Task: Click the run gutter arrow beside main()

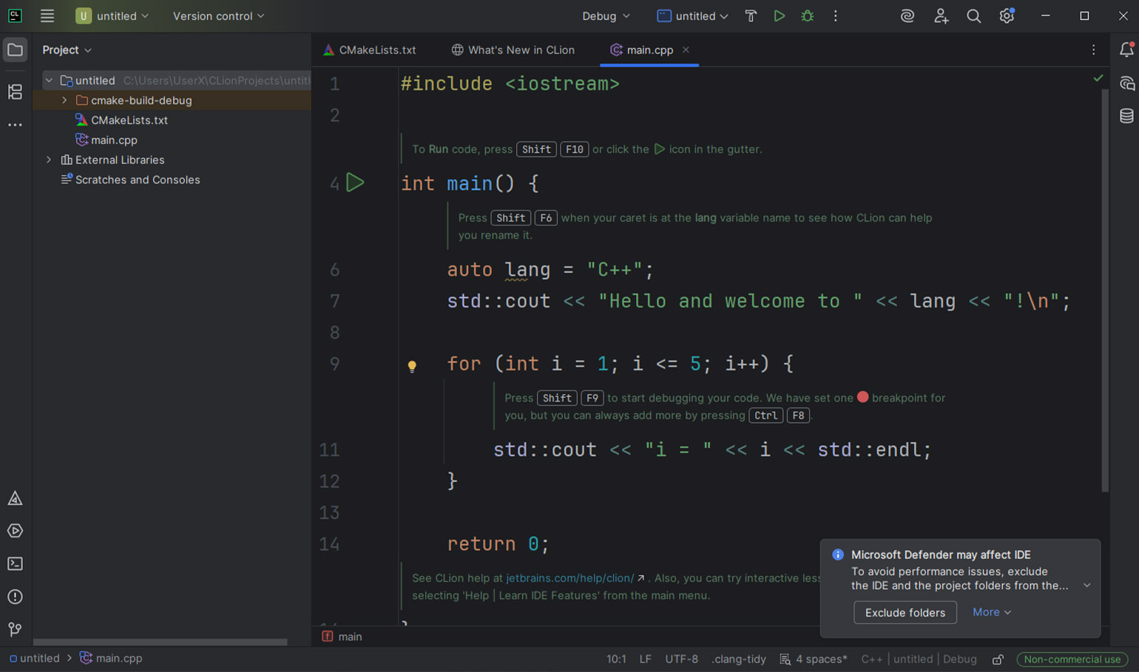Action: pos(355,183)
